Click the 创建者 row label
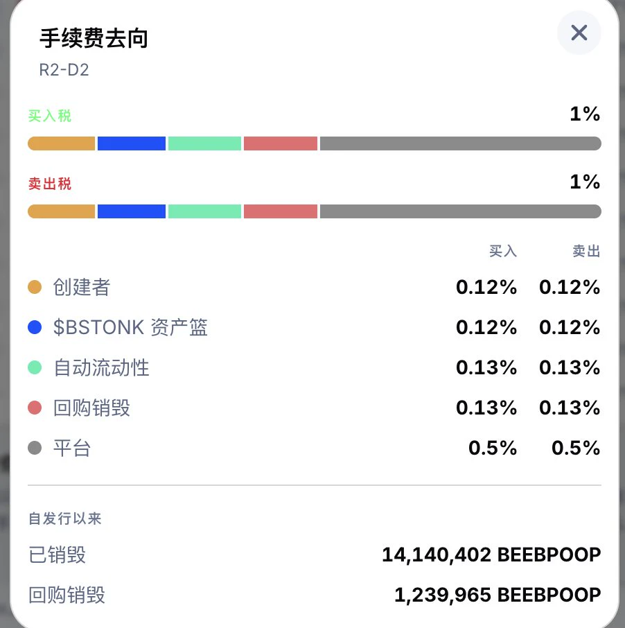The image size is (625, 628). (82, 287)
